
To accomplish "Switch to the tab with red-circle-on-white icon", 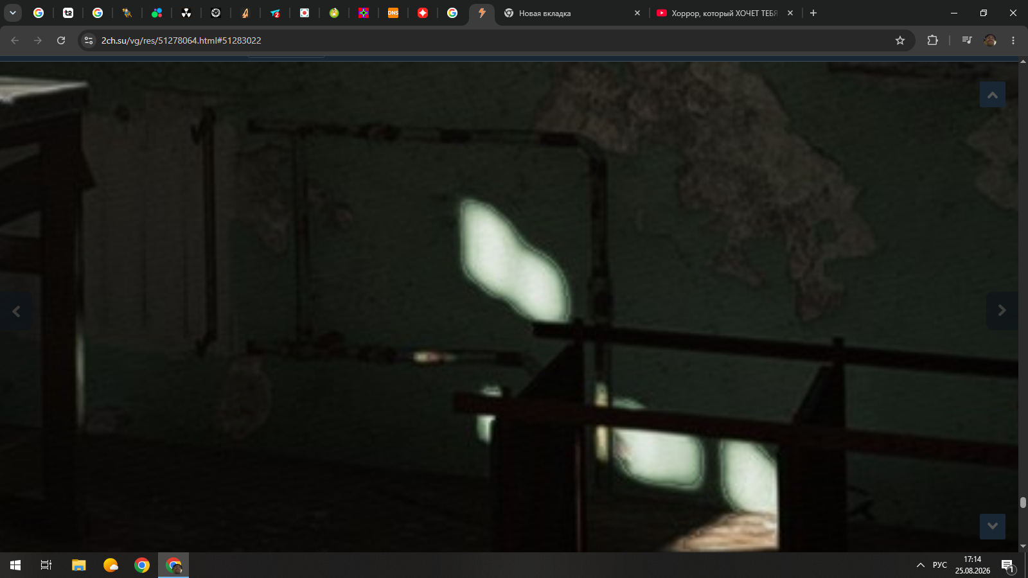I will [x=305, y=13].
